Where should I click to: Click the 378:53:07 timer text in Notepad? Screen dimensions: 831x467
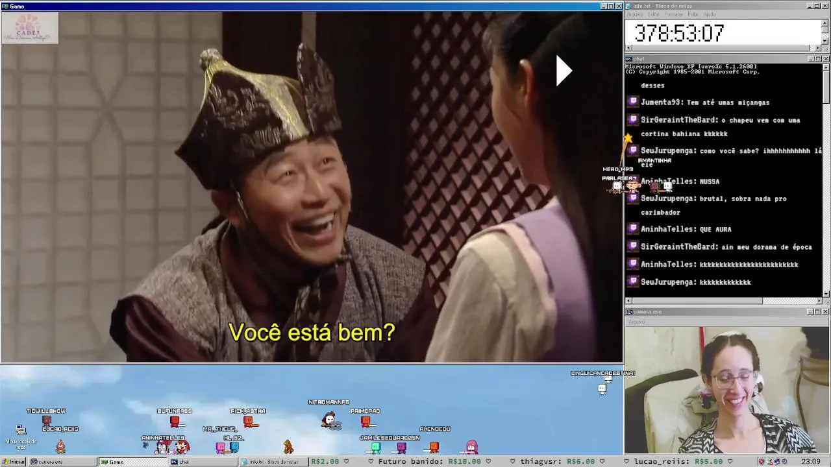pyautogui.click(x=679, y=33)
